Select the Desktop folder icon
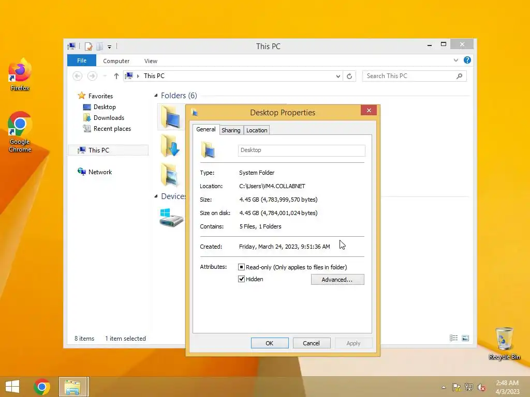 170,116
